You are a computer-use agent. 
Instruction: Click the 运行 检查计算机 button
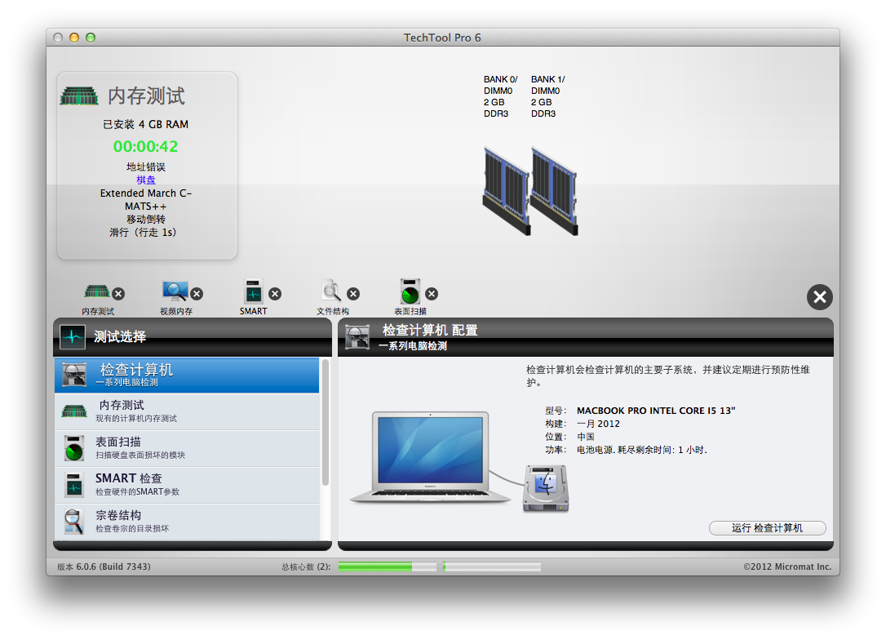click(768, 528)
